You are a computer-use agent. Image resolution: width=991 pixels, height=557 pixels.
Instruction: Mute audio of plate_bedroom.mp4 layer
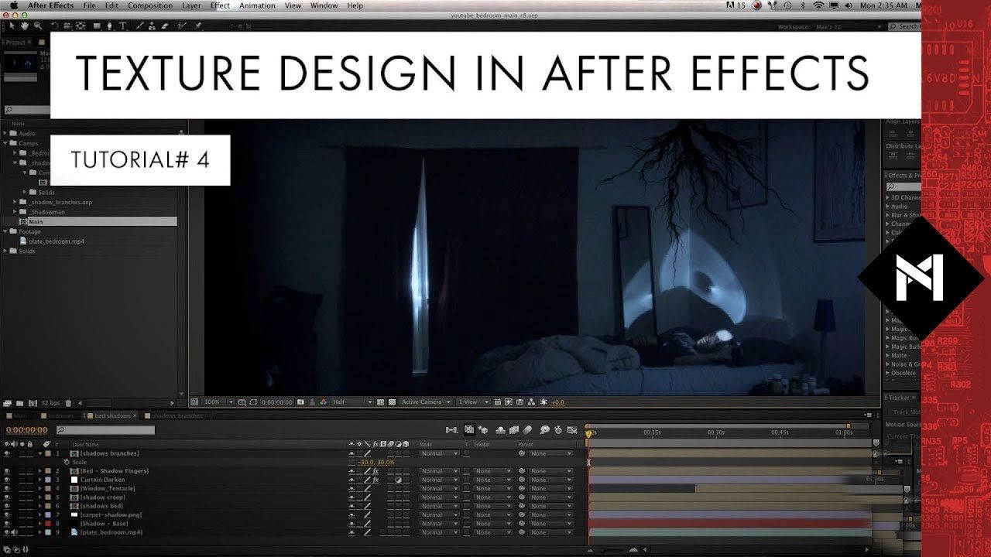15,532
